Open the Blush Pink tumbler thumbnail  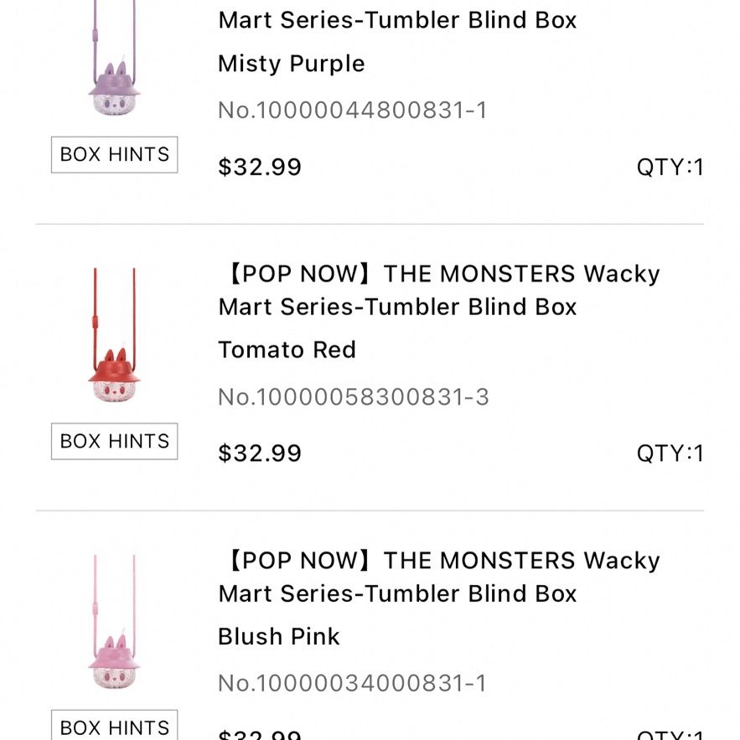pos(114,622)
